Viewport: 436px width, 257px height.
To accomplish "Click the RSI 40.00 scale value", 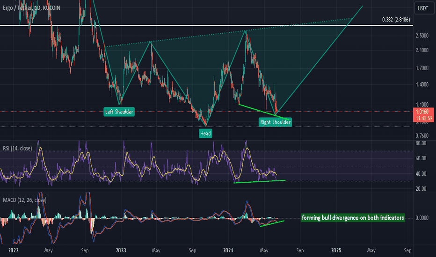I will point(421,174).
